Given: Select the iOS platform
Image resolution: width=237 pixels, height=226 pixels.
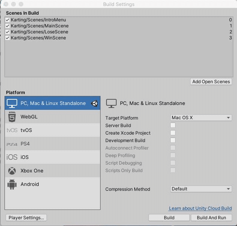Looking at the screenshot, I should [x=52, y=157].
